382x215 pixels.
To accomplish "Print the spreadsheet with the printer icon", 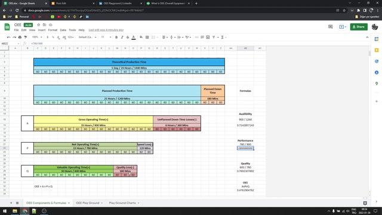I will 20,37.
